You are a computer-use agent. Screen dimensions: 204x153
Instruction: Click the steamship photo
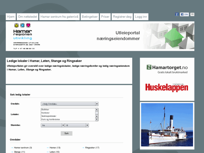coord(167,125)
